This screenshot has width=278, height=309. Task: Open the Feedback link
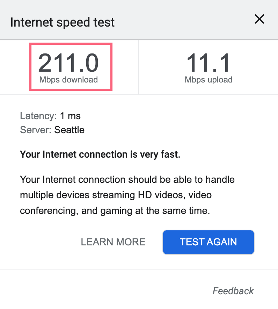tap(233, 291)
